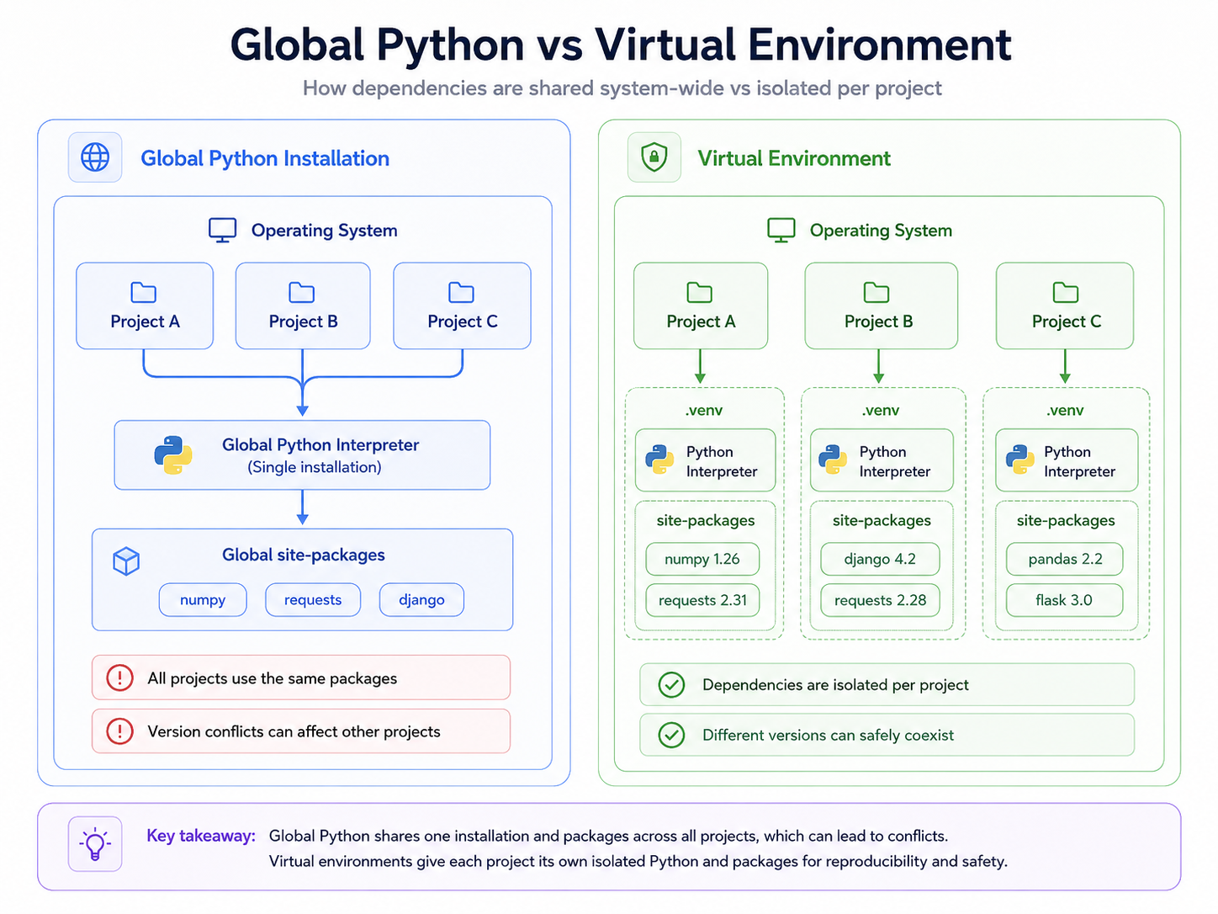This screenshot has height=914, width=1218.
Task: Click the .venv label under green Project B
Action: click(881, 411)
